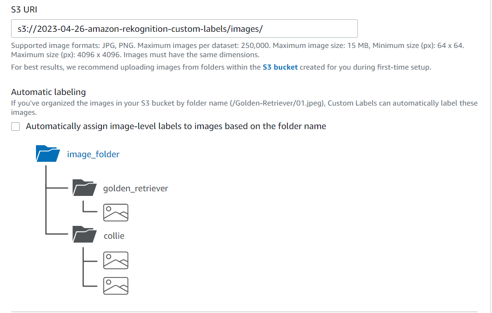Focus the S3 URI input field
The image size is (492, 313).
pos(184,29)
